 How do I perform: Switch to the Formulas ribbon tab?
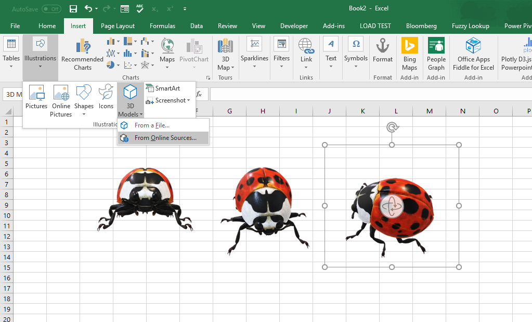click(x=162, y=25)
